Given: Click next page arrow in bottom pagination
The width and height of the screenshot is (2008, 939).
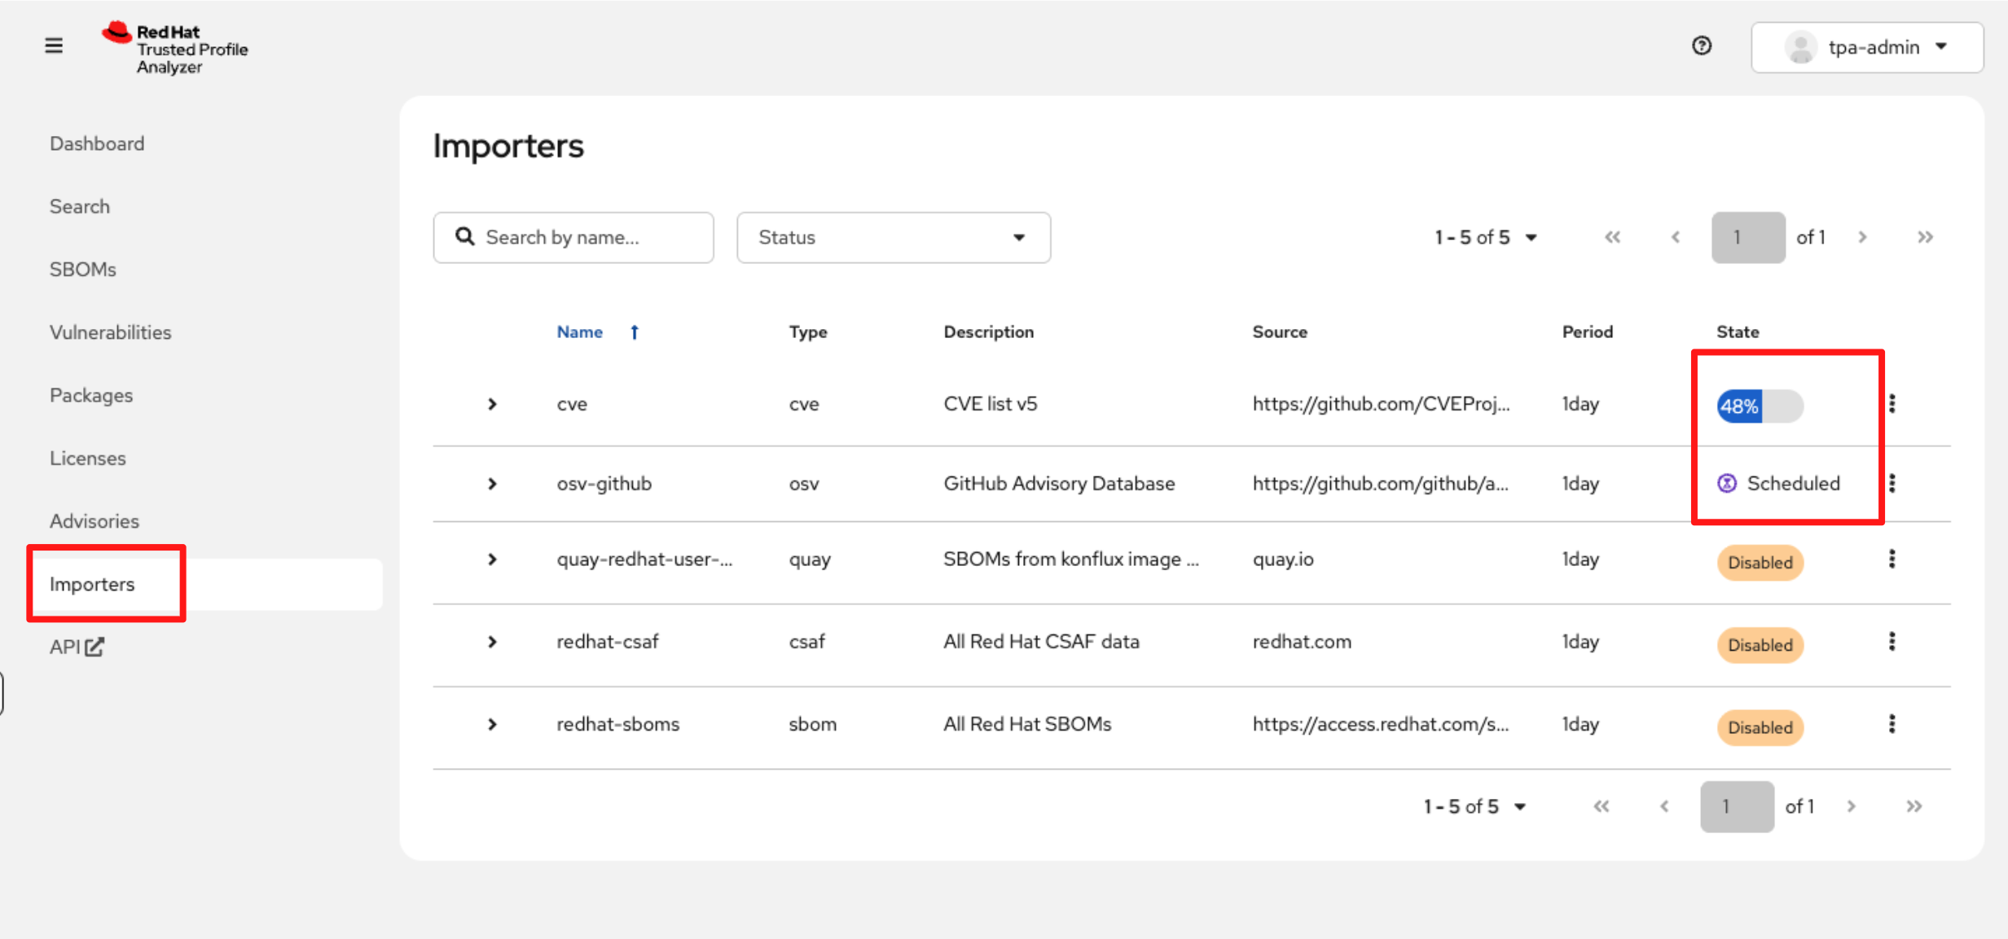Looking at the screenshot, I should (1852, 806).
